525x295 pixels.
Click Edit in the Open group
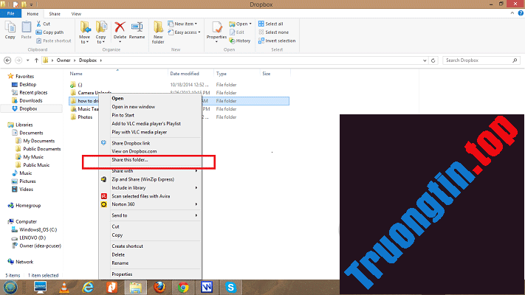pyautogui.click(x=237, y=32)
